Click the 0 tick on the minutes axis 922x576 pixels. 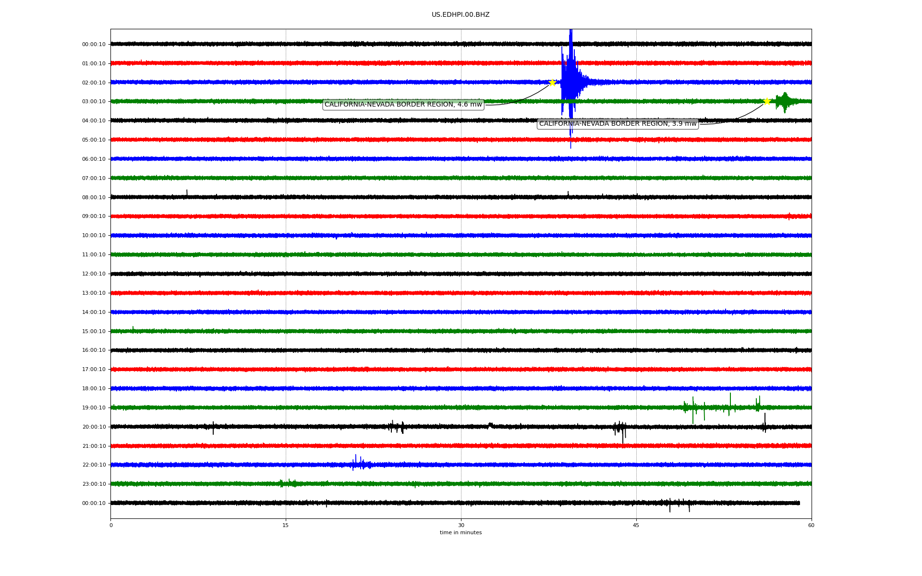click(111, 526)
